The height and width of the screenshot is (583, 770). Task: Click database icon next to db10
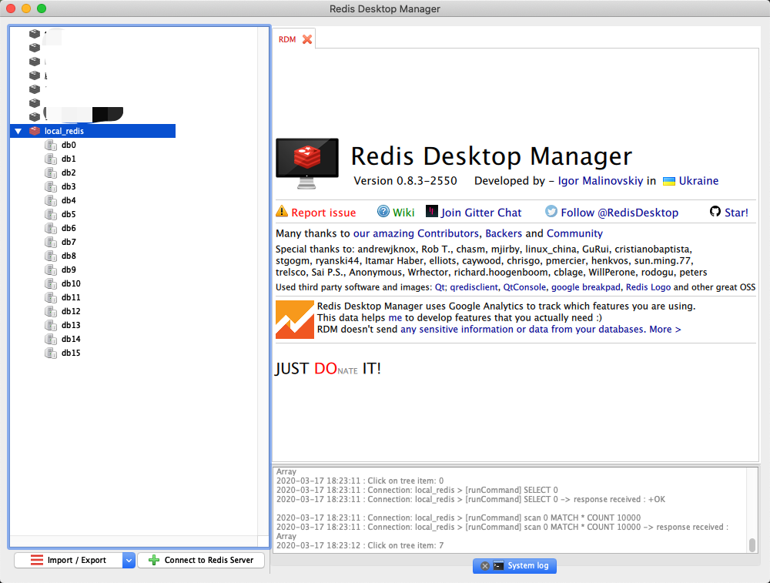(x=51, y=283)
